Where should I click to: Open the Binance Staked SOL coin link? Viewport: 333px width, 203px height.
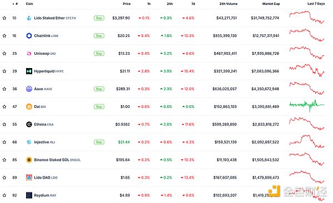57,160
